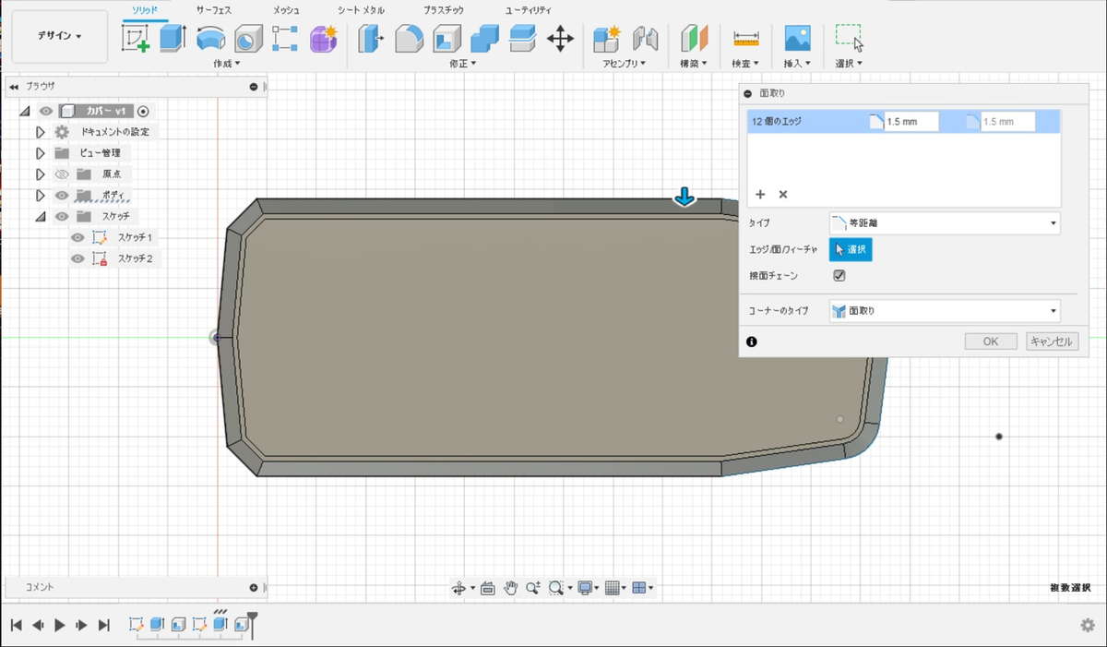1107x647 pixels.
Task: Show the 原点 folder via eye icon
Action: [x=62, y=174]
